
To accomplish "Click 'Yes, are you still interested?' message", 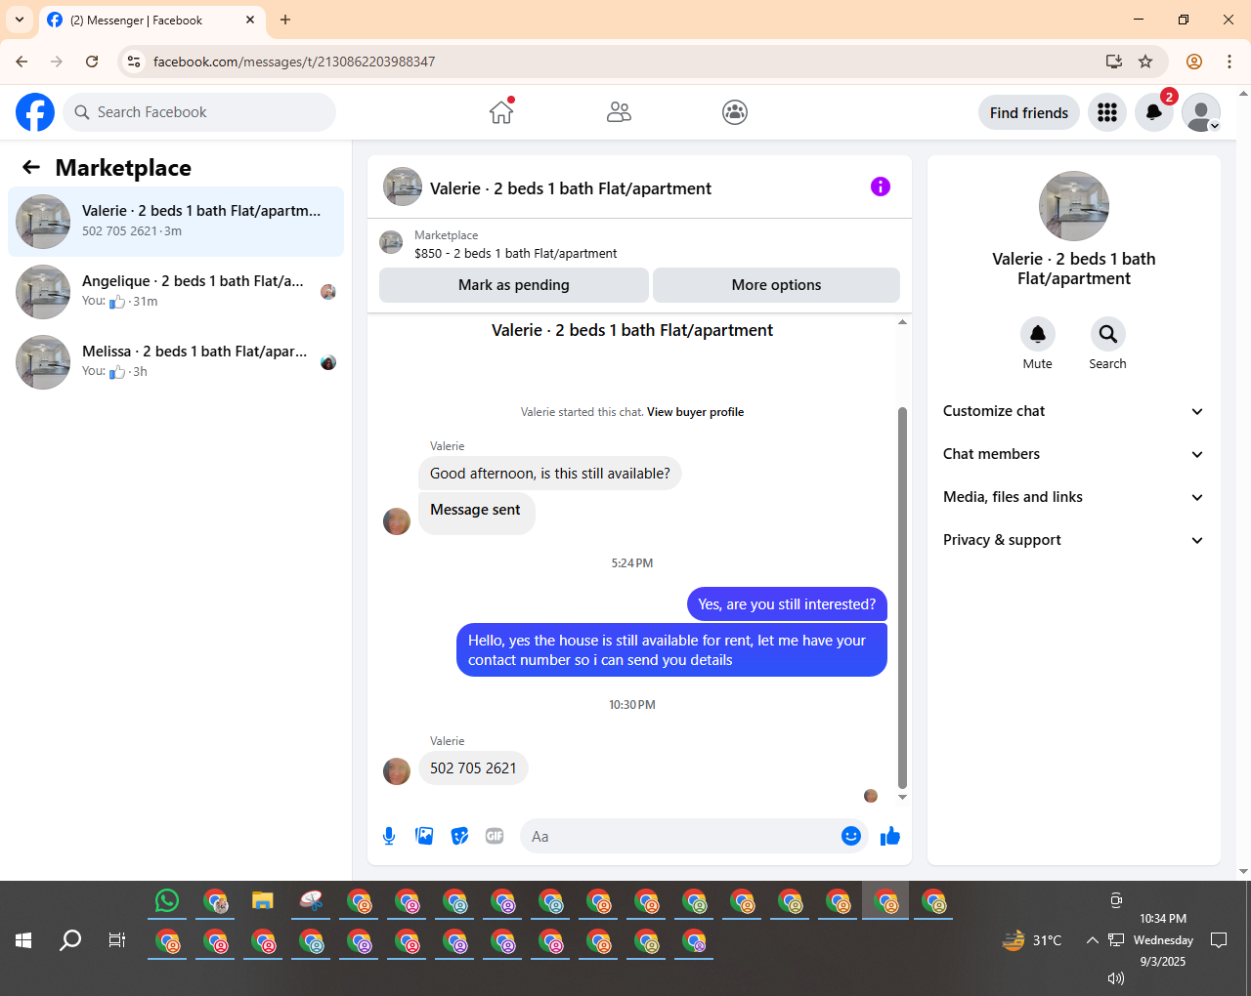I will click(787, 604).
